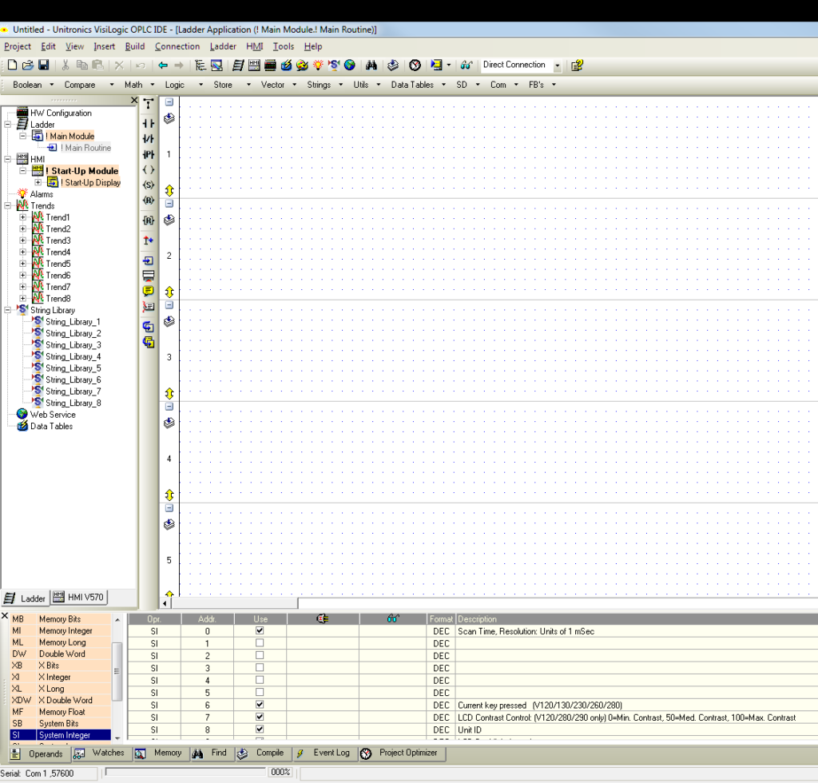Insert an Inverted Contact from ladder toolbar

pos(148,139)
